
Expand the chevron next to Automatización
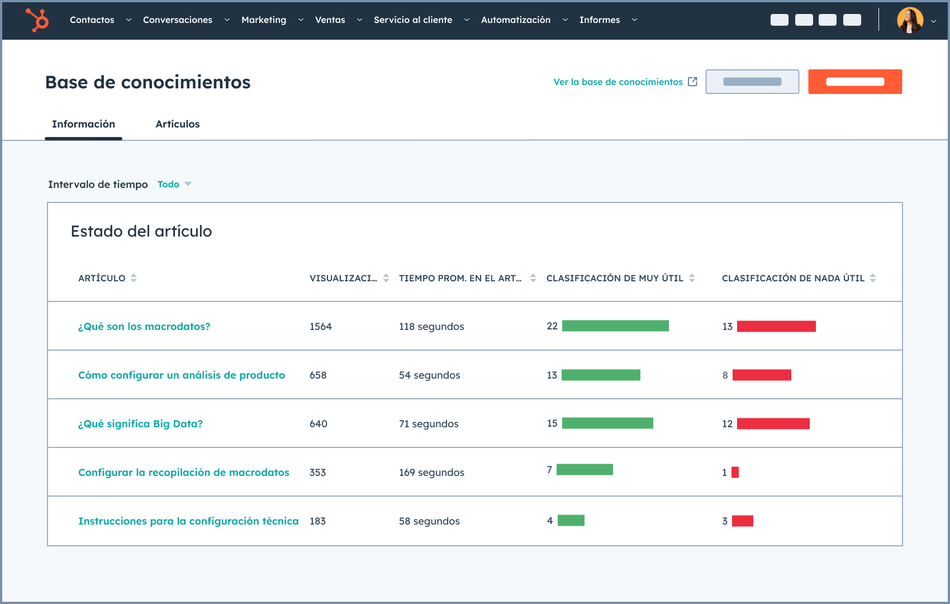click(x=565, y=20)
